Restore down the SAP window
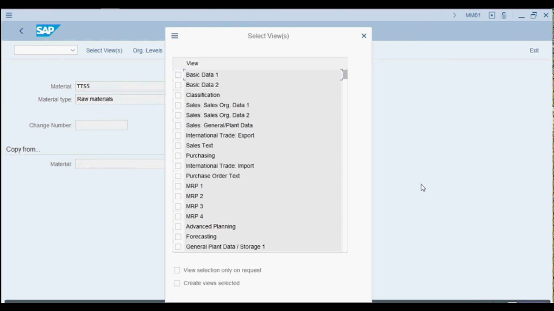The height and width of the screenshot is (311, 554). pos(534,15)
